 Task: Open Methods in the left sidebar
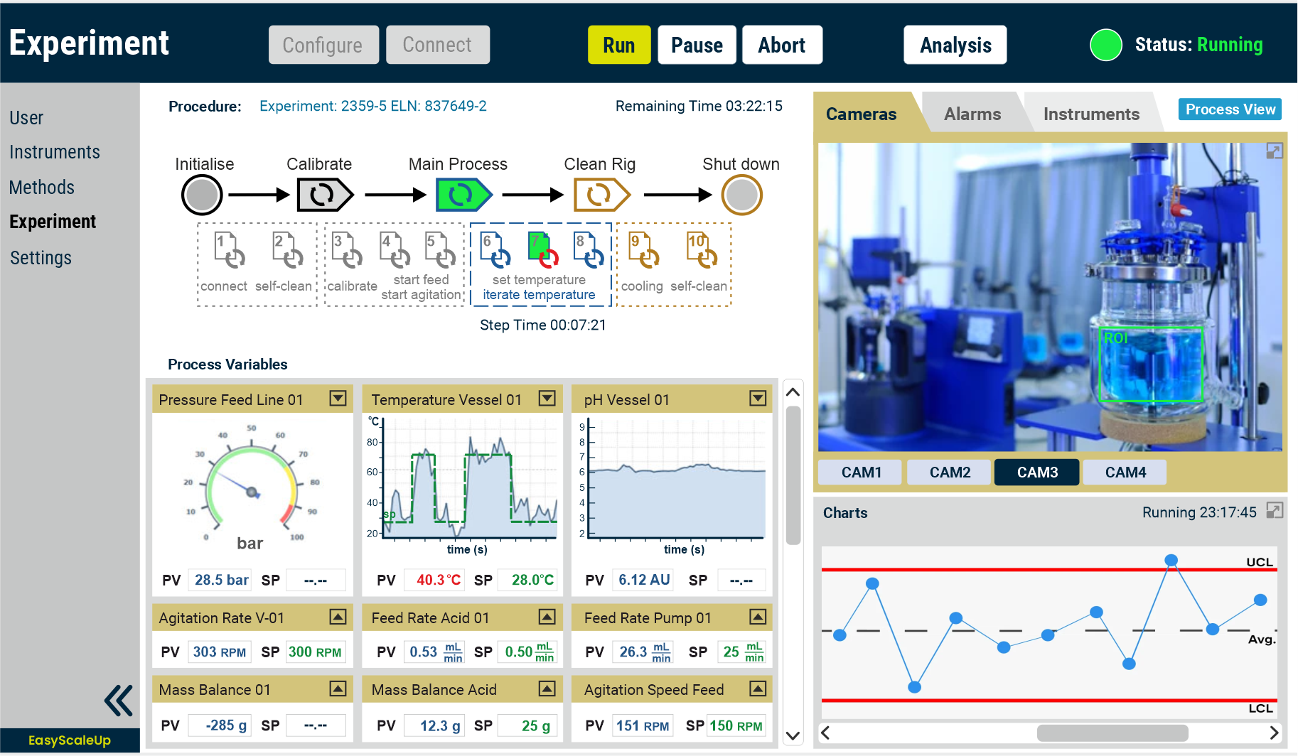pyautogui.click(x=42, y=188)
